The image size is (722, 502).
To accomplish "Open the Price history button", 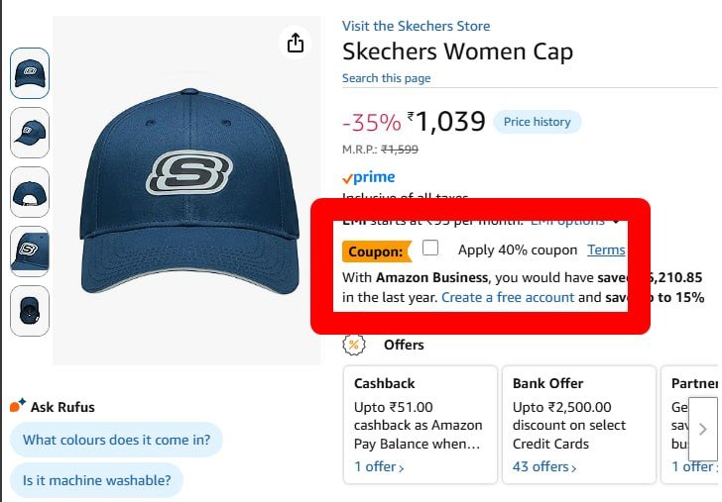I will (537, 122).
